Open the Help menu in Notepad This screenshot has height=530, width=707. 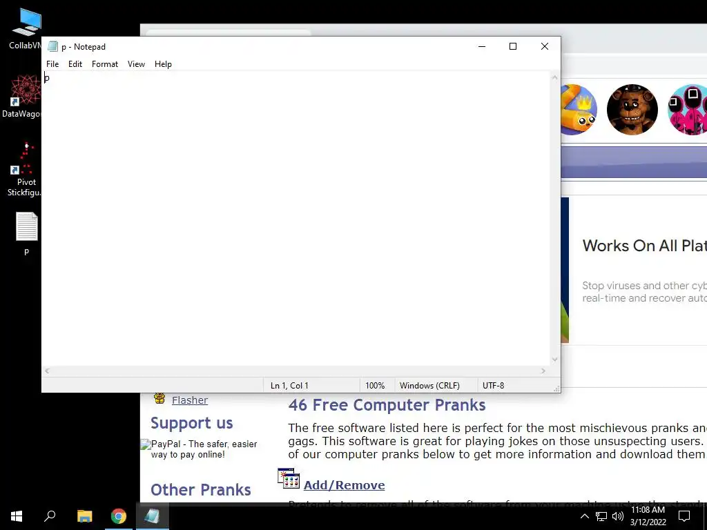[x=163, y=64]
